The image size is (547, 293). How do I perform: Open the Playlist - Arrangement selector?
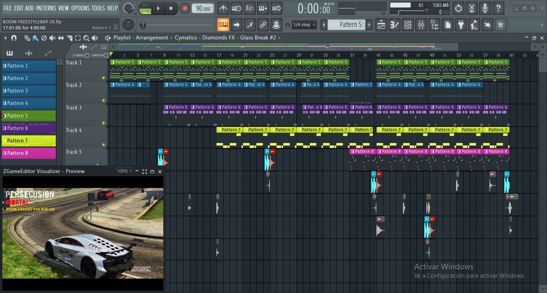141,38
